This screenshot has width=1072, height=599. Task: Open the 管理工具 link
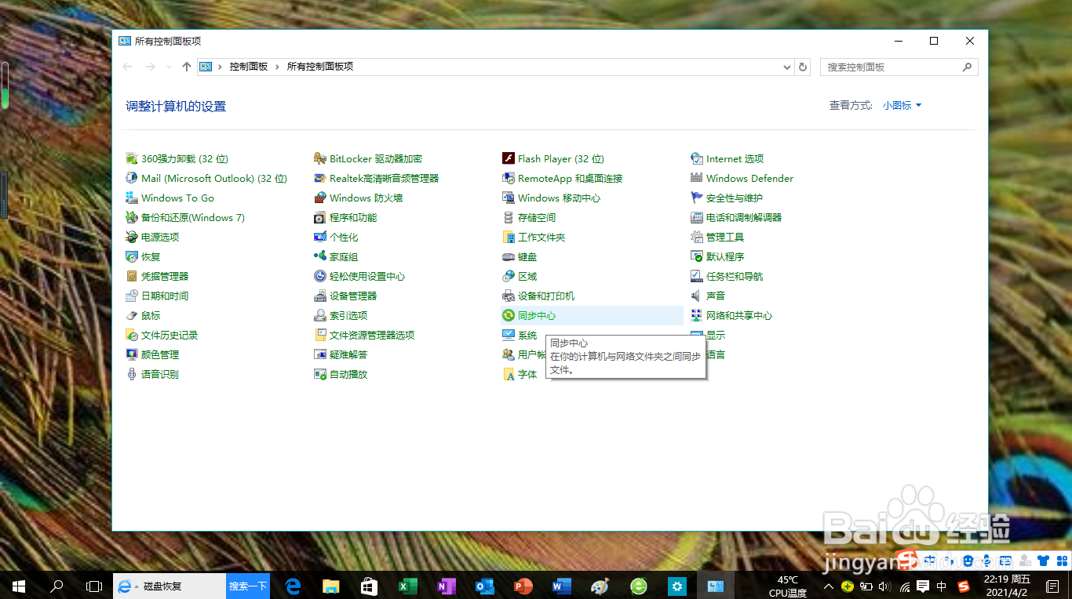point(725,237)
